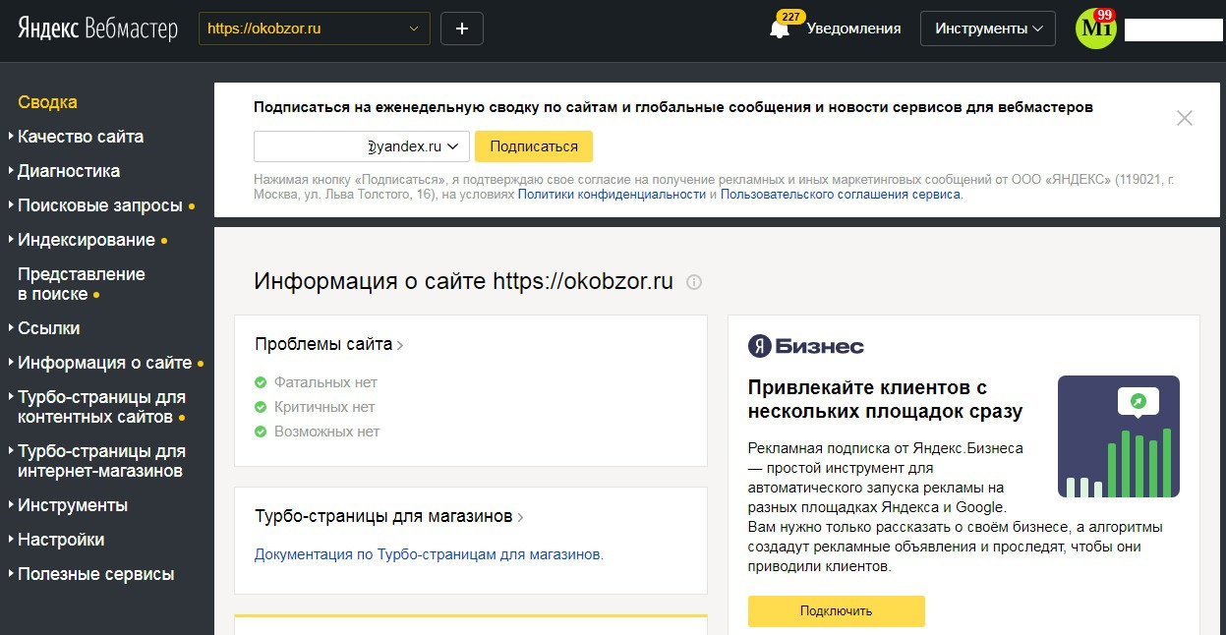Open Турбо-страницы для магазинов heading
The image size is (1226, 635).
pos(389,516)
